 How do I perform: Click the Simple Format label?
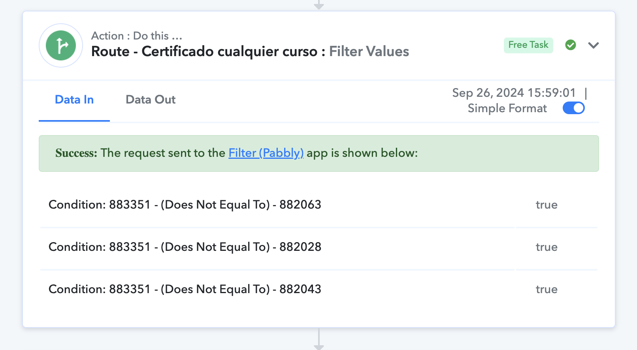click(507, 108)
